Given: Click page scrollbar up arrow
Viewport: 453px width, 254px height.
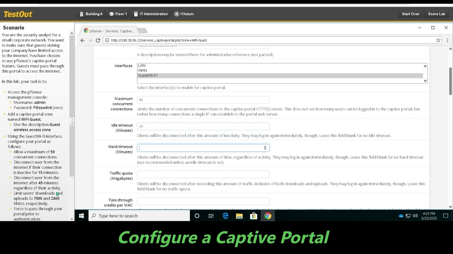Looking at the screenshot, I should click(x=450, y=48).
